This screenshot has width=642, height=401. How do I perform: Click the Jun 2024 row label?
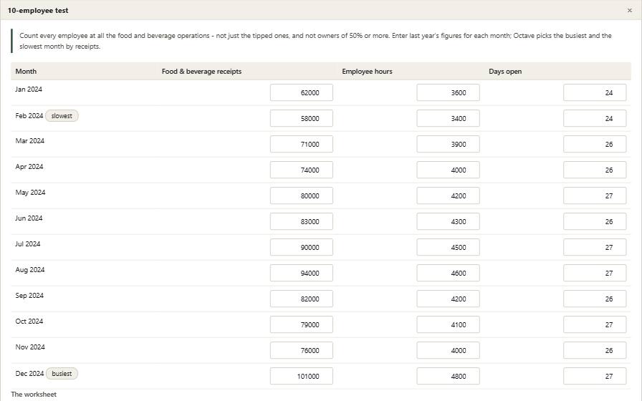[x=29, y=218]
